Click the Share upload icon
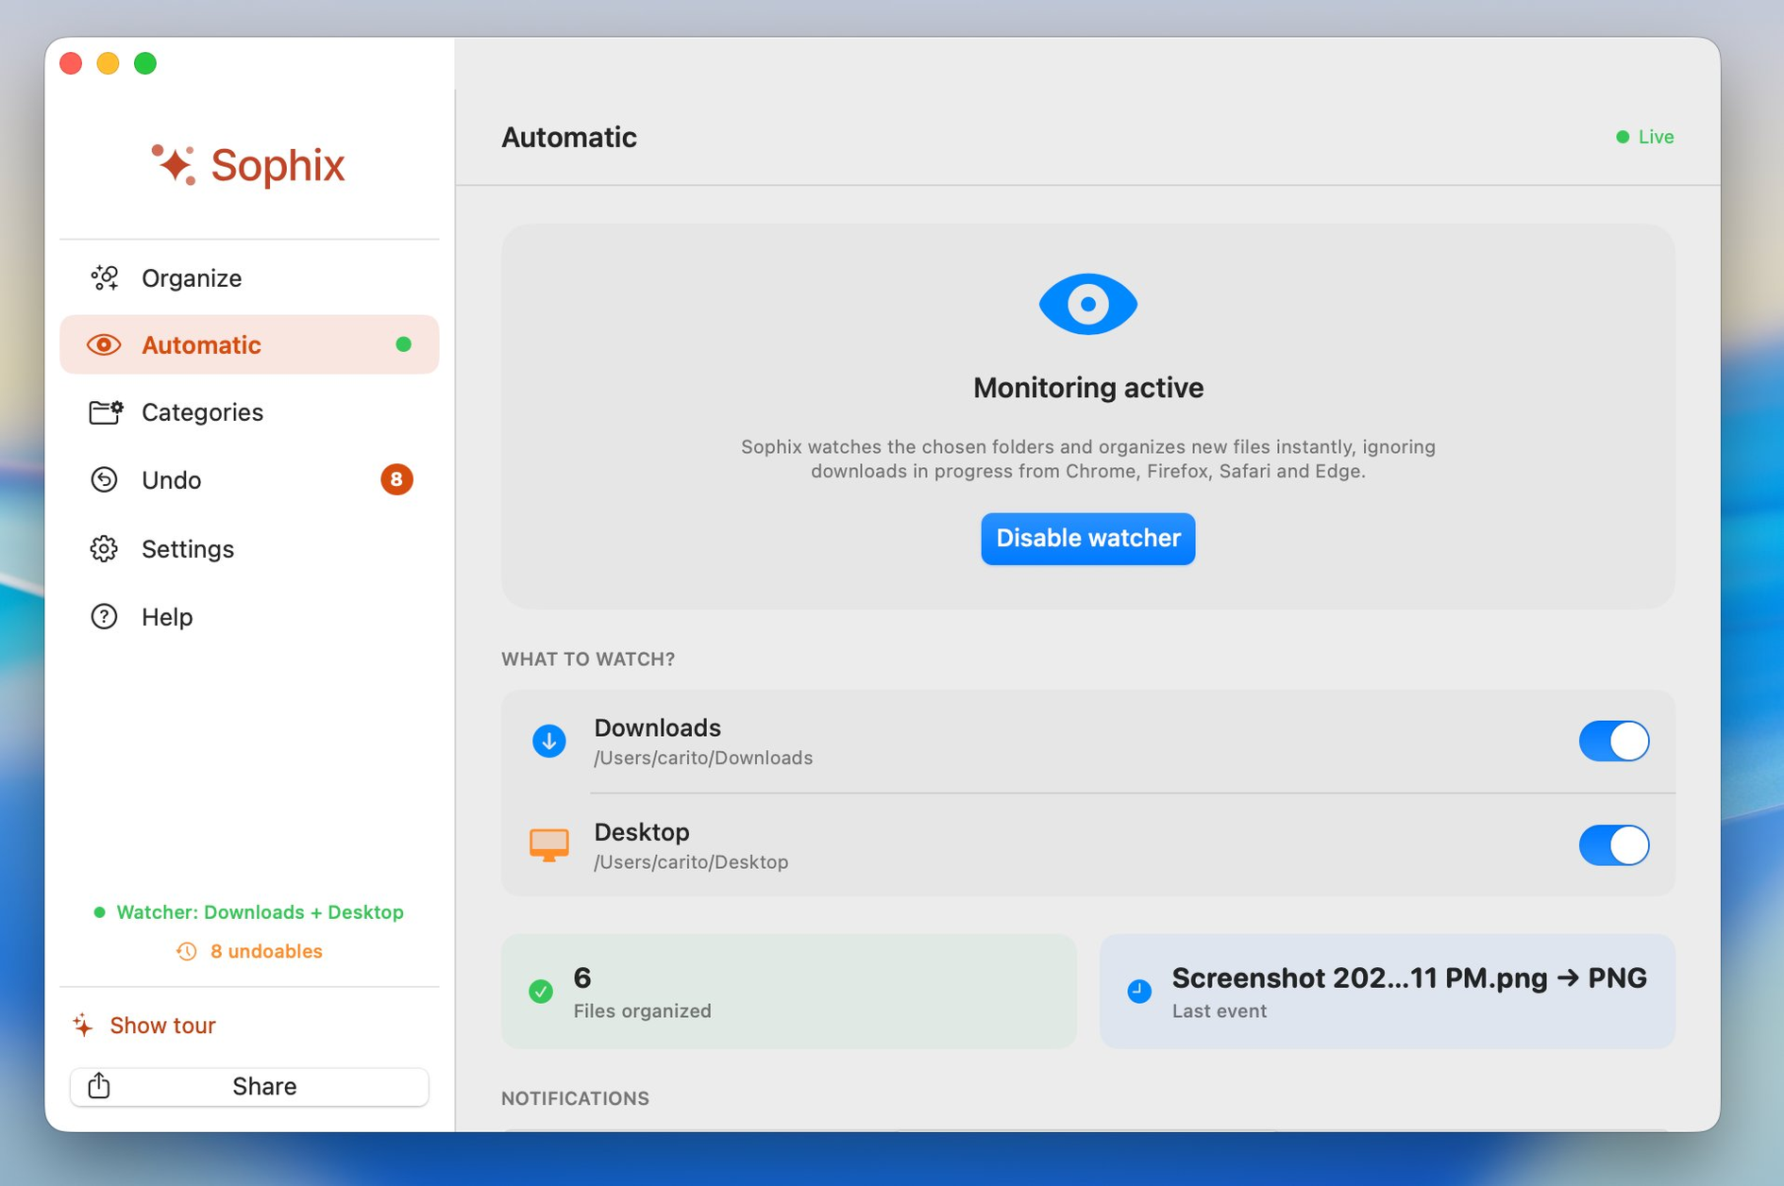 click(99, 1086)
